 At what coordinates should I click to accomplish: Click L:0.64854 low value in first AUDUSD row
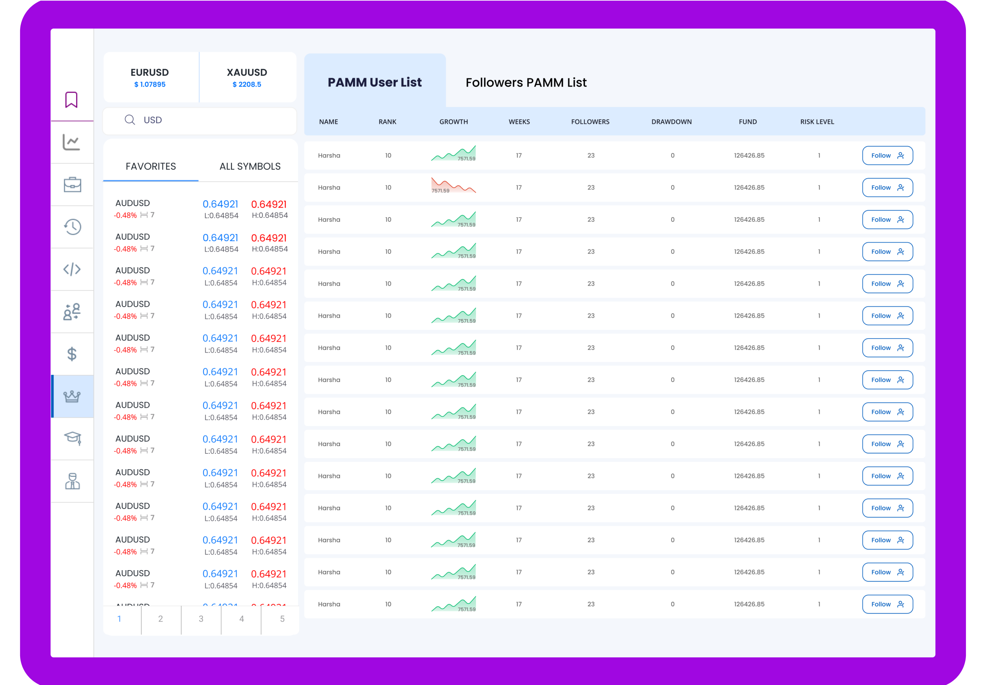[x=221, y=215]
